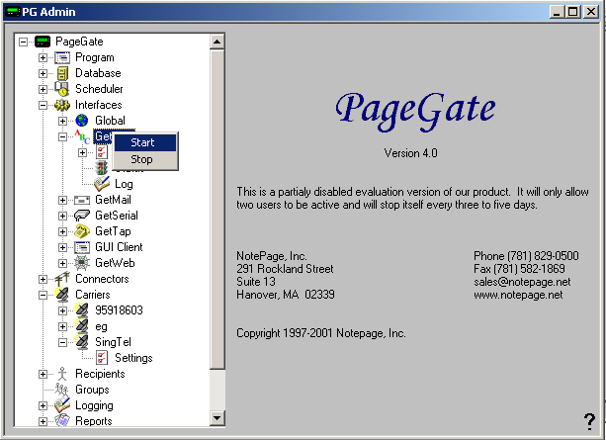
Task: Click the Scheduler clock icon
Action: click(x=62, y=89)
